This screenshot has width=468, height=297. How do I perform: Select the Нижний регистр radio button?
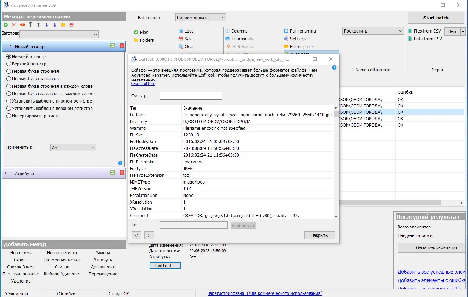8,56
